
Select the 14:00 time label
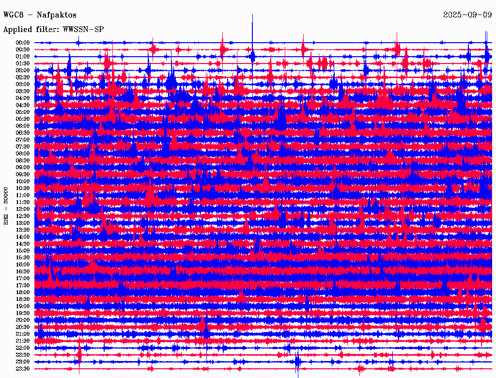coord(23,237)
